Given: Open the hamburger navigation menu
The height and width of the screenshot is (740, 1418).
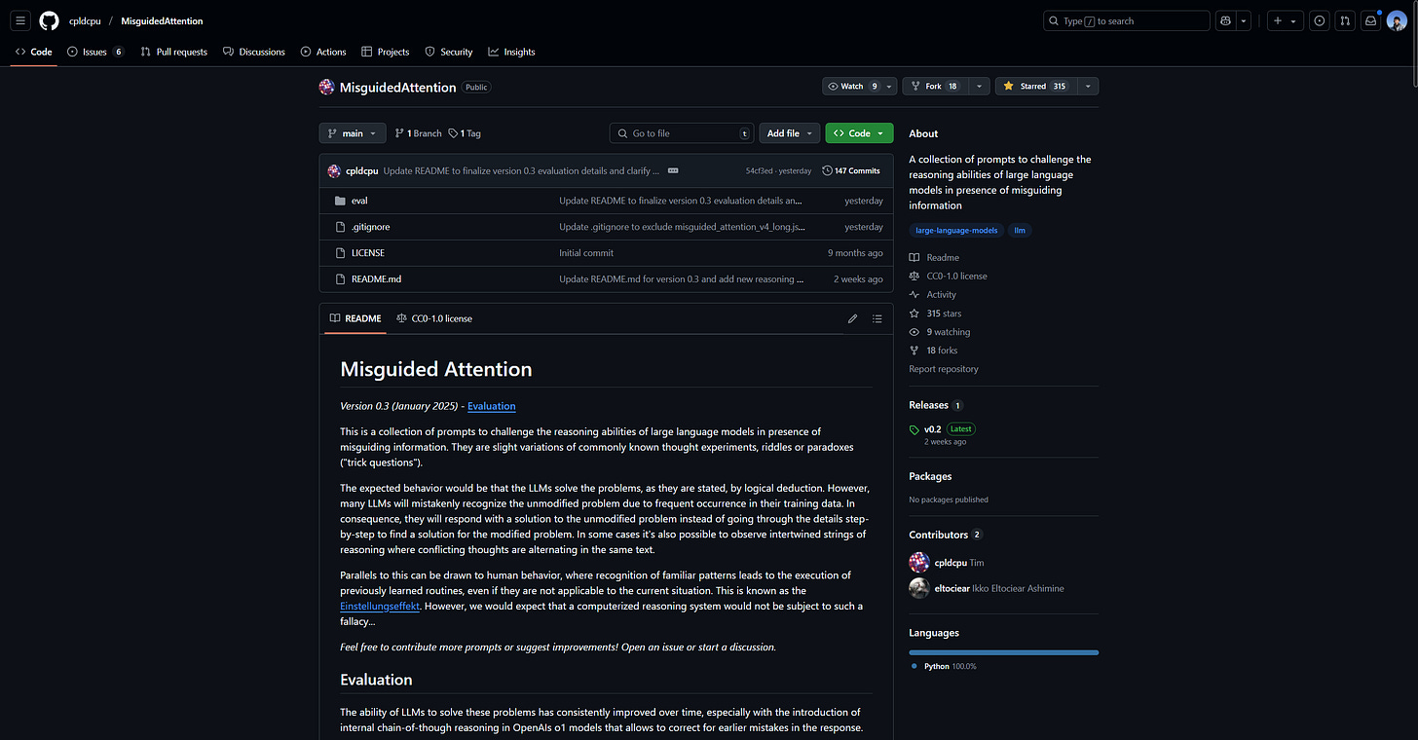Looking at the screenshot, I should (x=20, y=20).
